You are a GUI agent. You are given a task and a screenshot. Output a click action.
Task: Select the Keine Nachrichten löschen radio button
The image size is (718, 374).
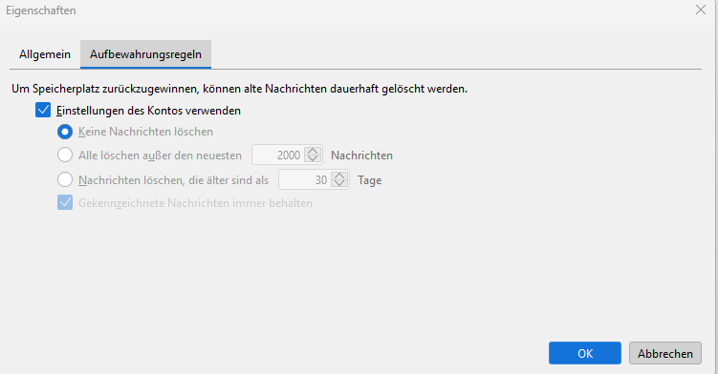pos(65,132)
